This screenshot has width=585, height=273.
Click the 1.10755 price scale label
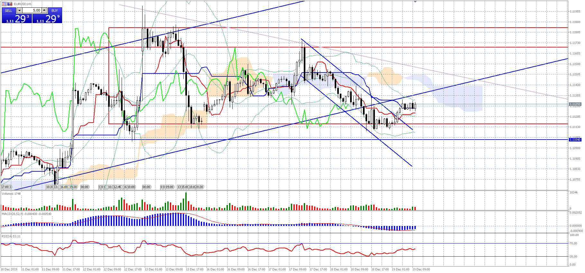tap(575, 179)
